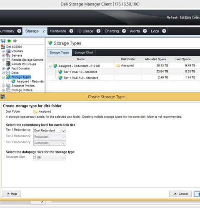Open the Tier 2 Redundancy dropdown
The image size is (200, 208).
point(50,136)
